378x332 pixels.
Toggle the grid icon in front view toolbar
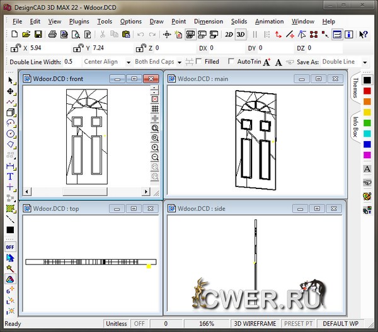coord(155,109)
